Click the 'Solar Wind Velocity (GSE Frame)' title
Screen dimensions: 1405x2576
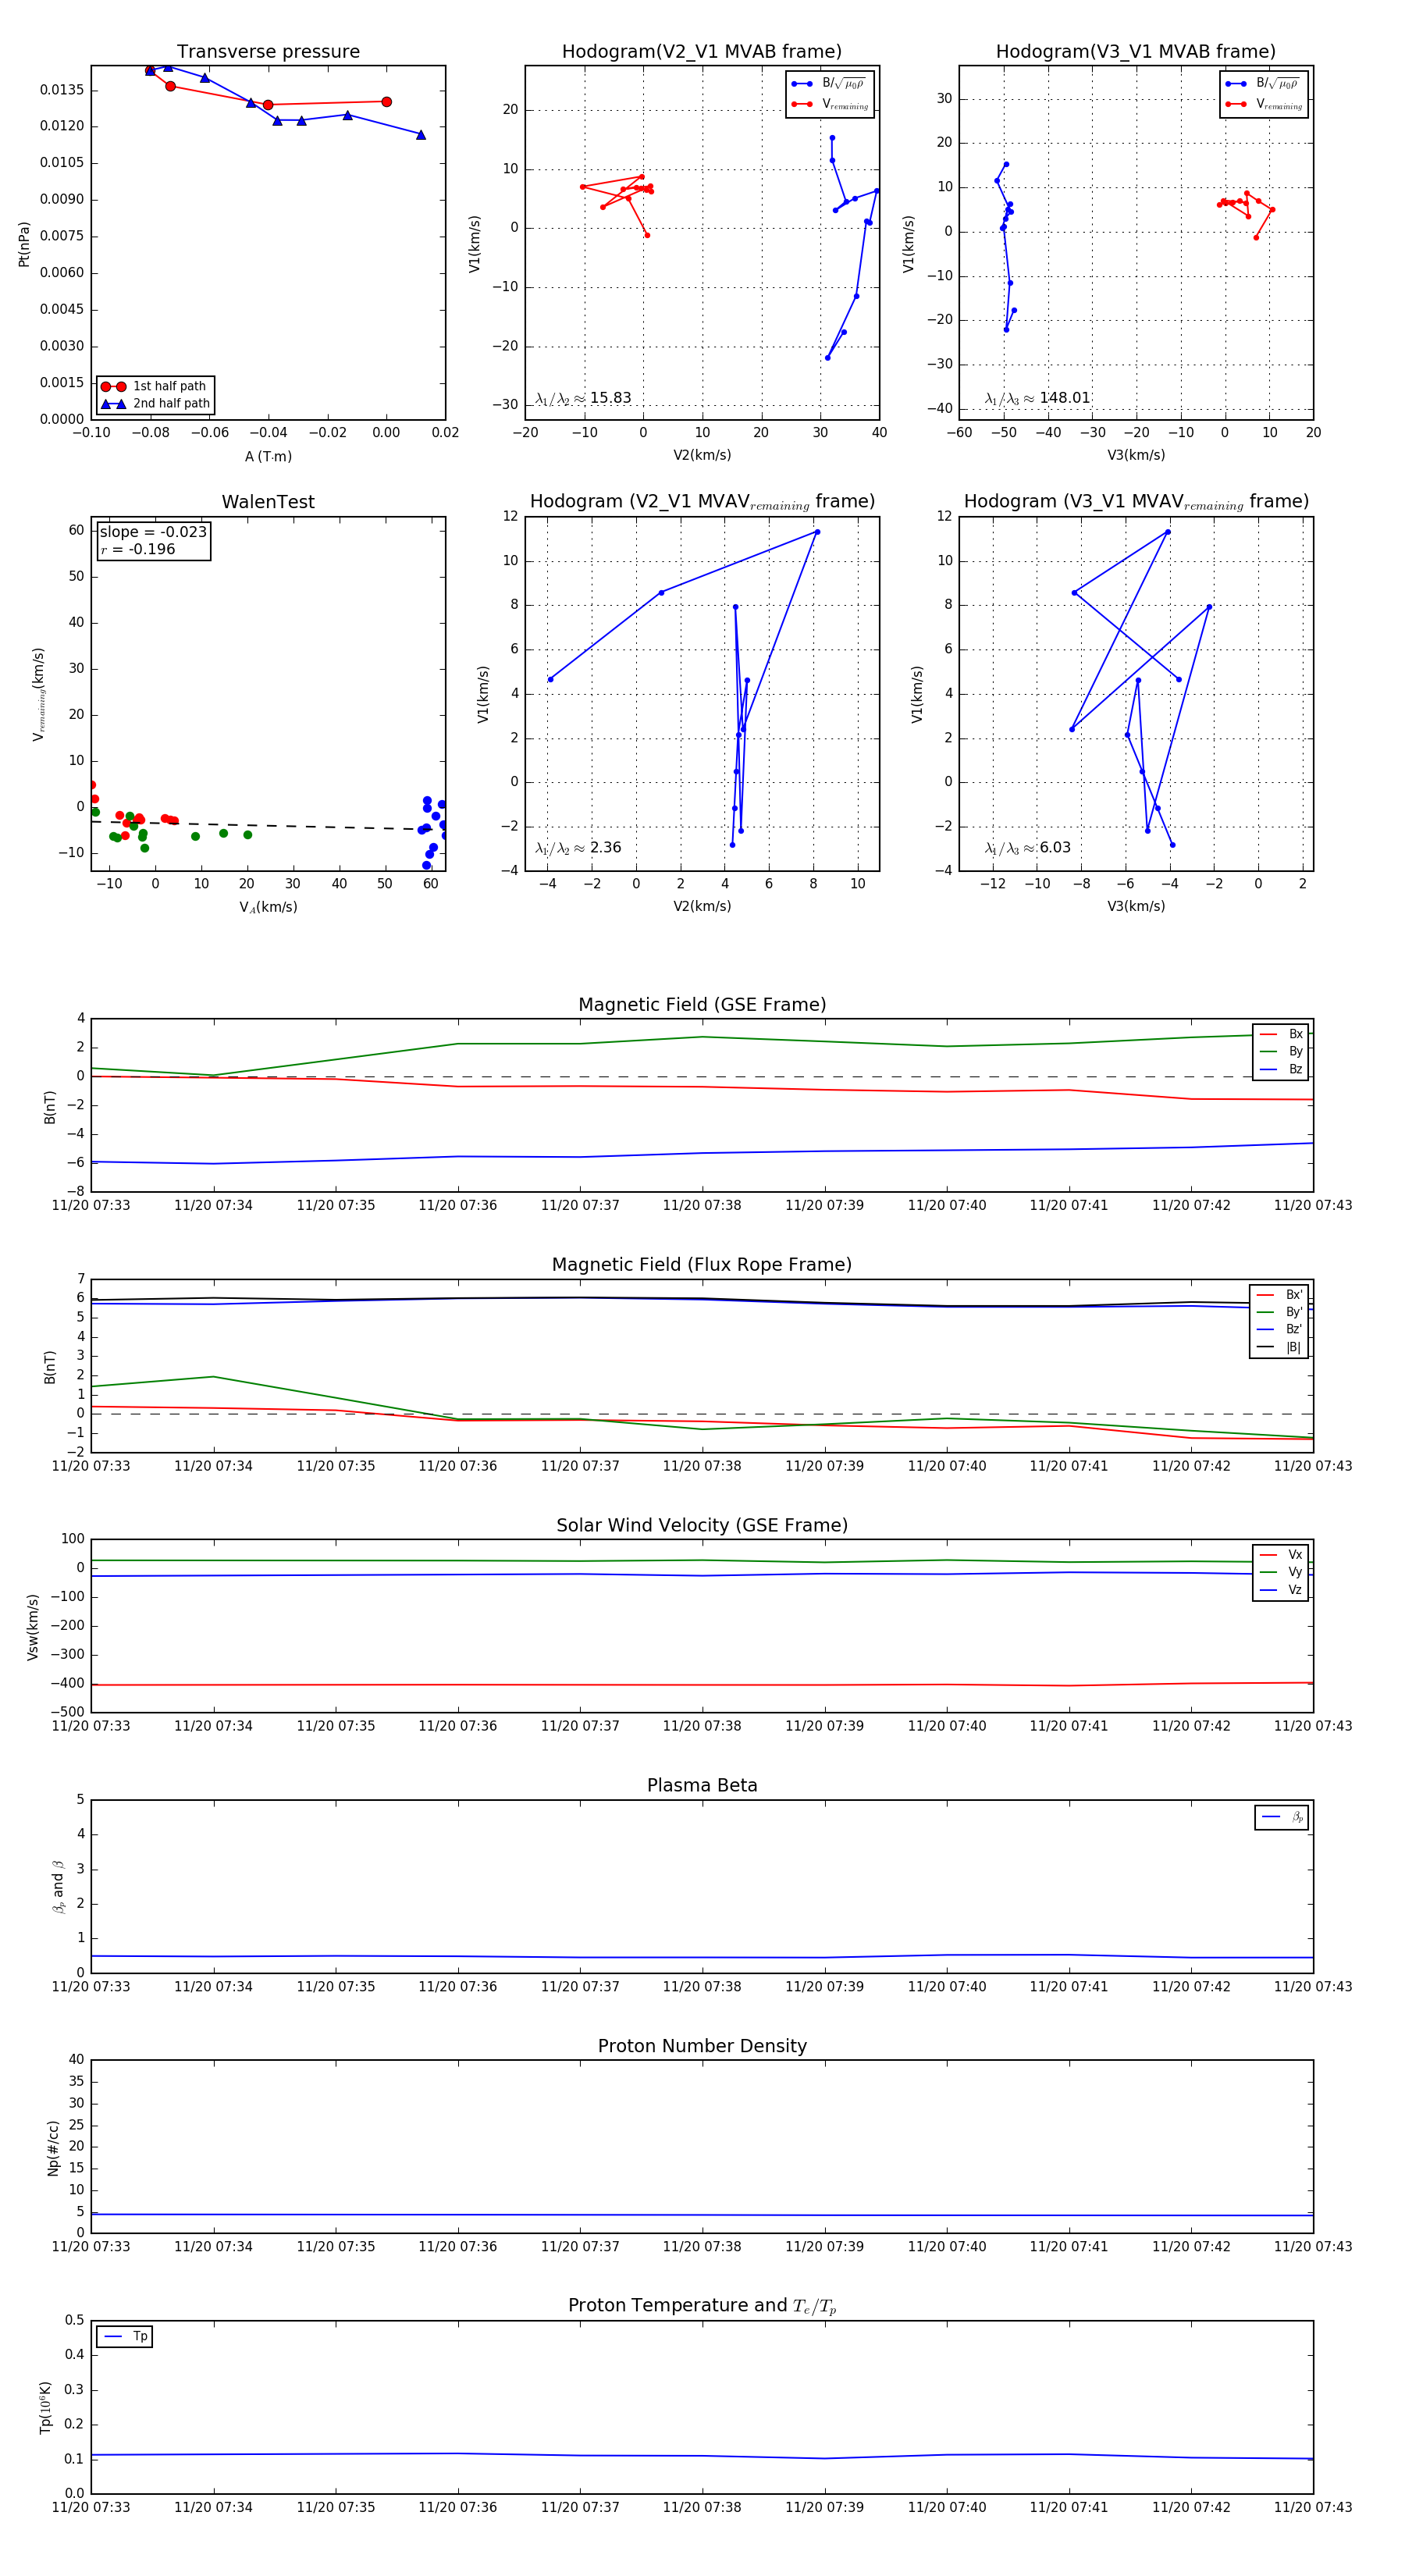pyautogui.click(x=702, y=1525)
